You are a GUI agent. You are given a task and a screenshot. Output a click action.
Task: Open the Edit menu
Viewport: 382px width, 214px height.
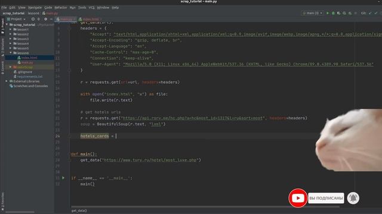tap(12, 8)
